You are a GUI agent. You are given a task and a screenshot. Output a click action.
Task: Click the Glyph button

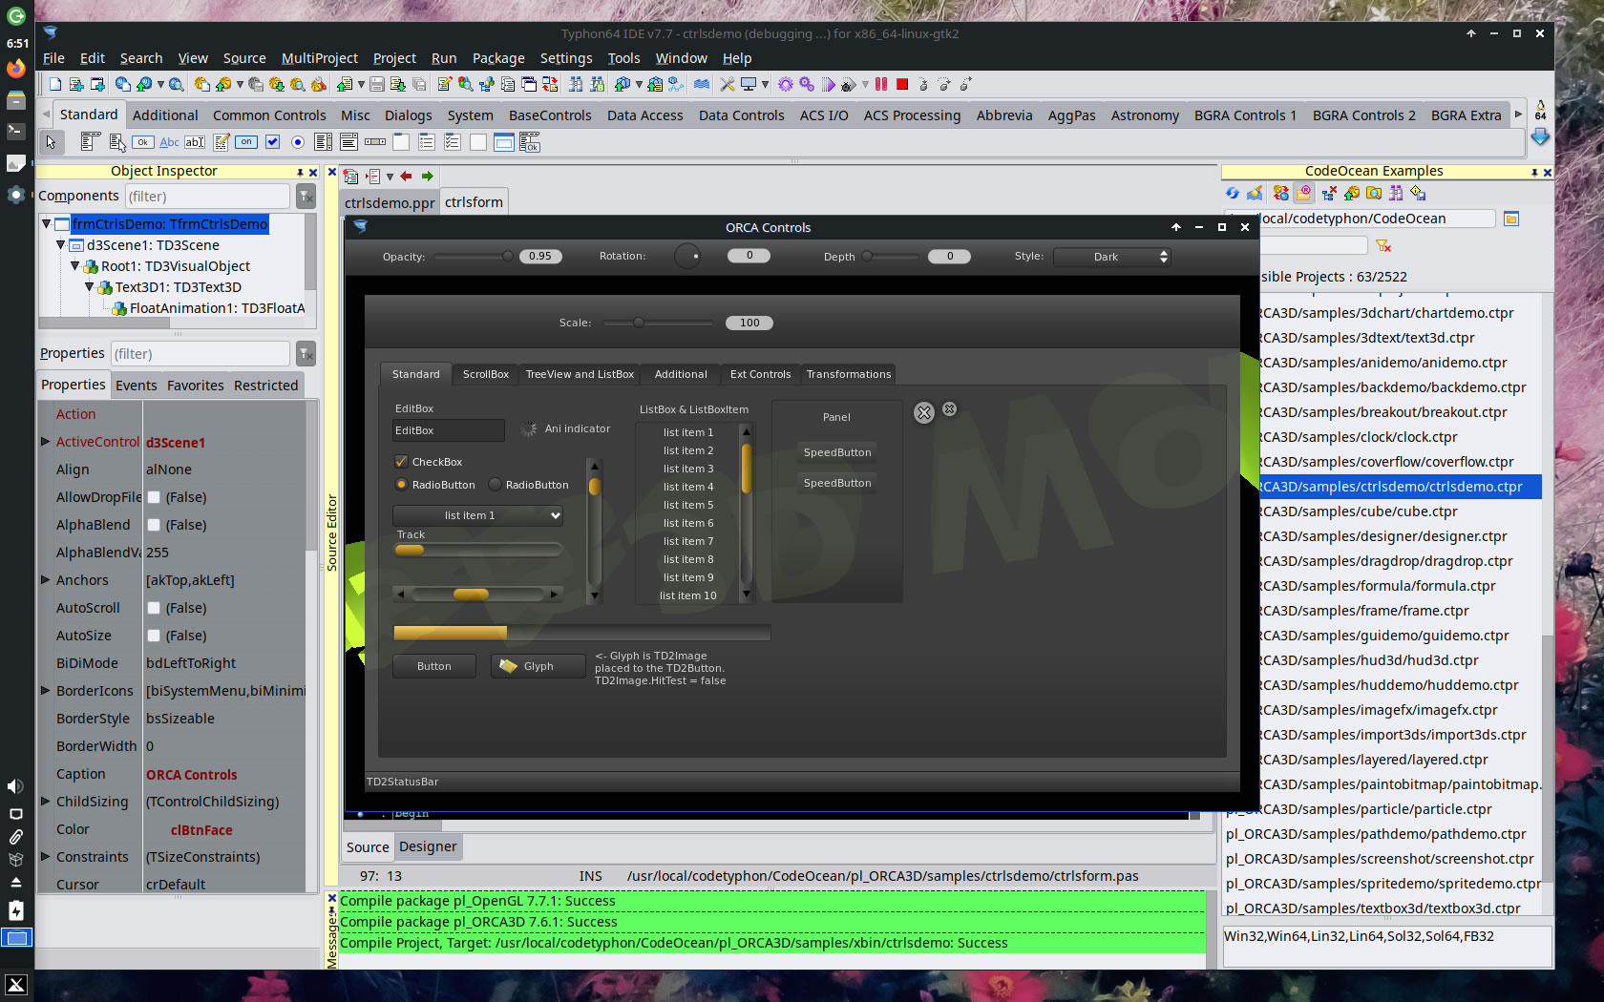pos(538,666)
